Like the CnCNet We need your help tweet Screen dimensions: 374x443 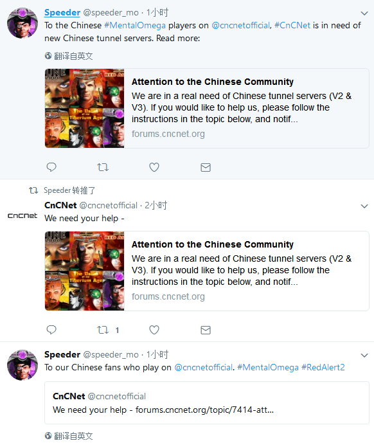(x=154, y=330)
